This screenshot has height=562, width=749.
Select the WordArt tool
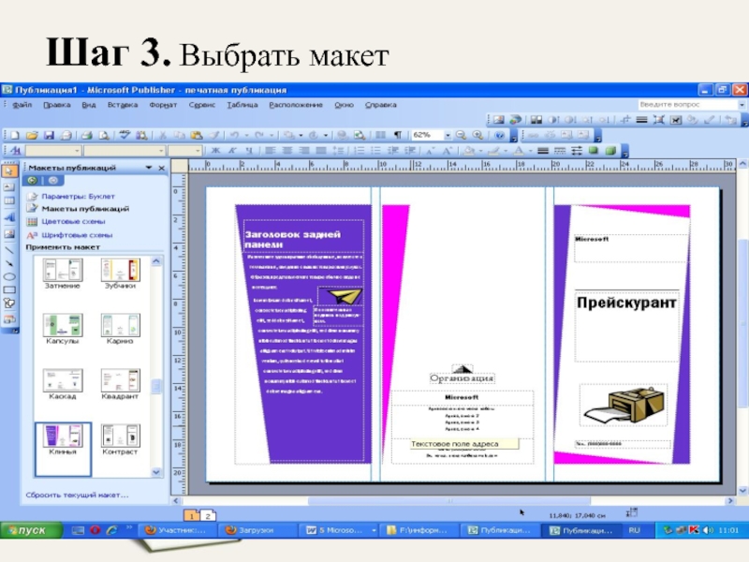[9, 218]
